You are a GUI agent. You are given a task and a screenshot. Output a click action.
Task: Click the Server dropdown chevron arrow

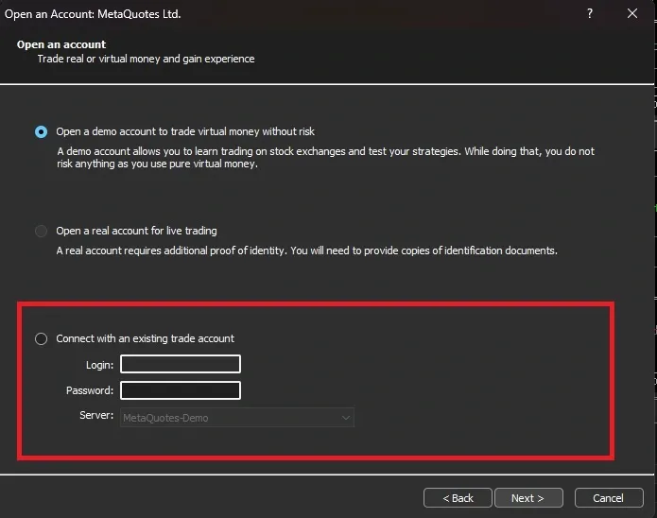(345, 417)
